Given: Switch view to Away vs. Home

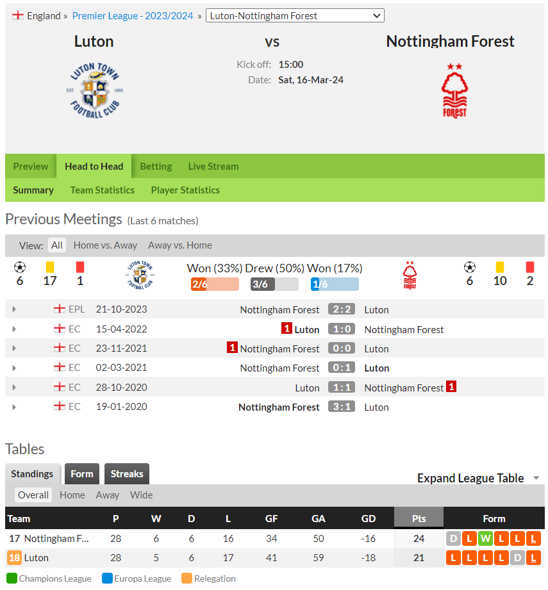Looking at the screenshot, I should (x=180, y=245).
